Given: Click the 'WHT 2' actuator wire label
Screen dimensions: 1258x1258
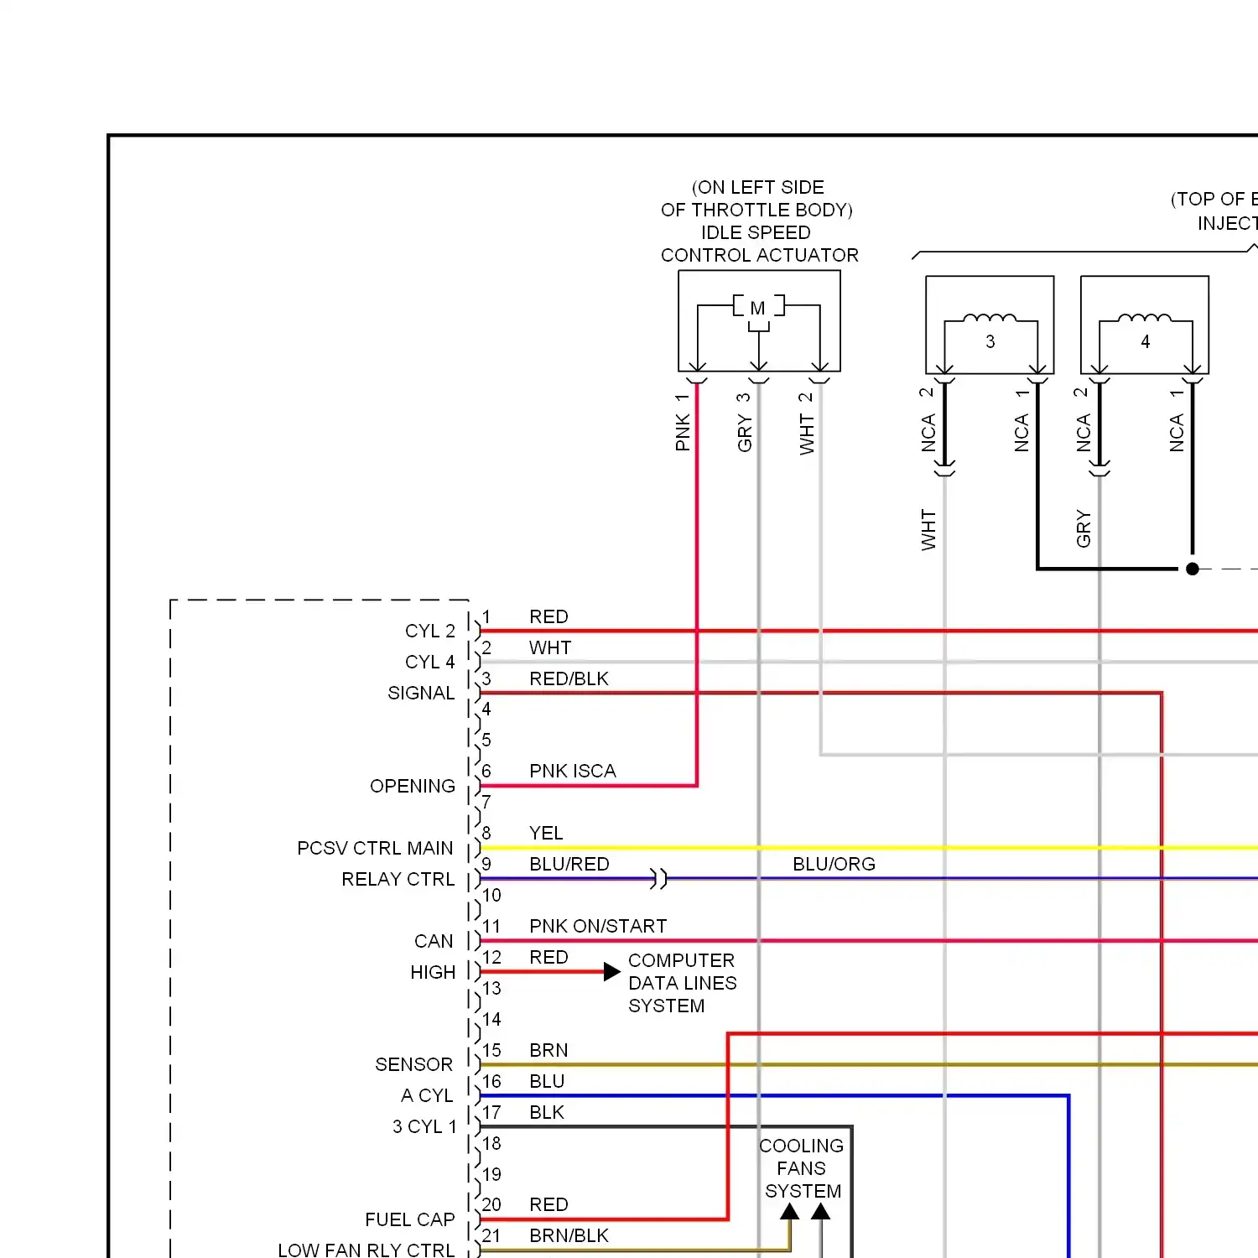Looking at the screenshot, I should coord(806,424).
